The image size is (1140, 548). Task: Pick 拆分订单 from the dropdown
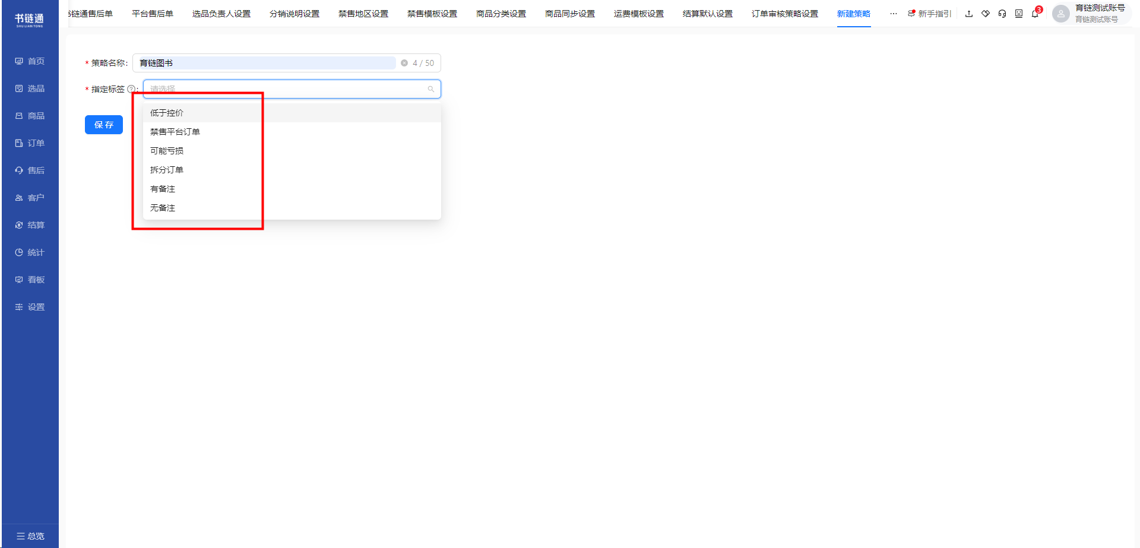292,170
